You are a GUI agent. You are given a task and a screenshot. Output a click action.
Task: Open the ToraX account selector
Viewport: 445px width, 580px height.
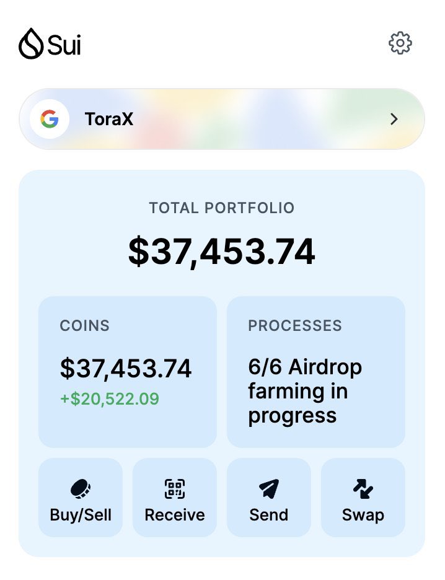pos(222,119)
